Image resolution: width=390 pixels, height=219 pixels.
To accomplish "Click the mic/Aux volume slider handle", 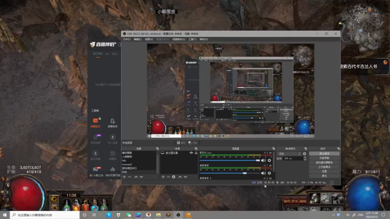I will pos(258,161).
